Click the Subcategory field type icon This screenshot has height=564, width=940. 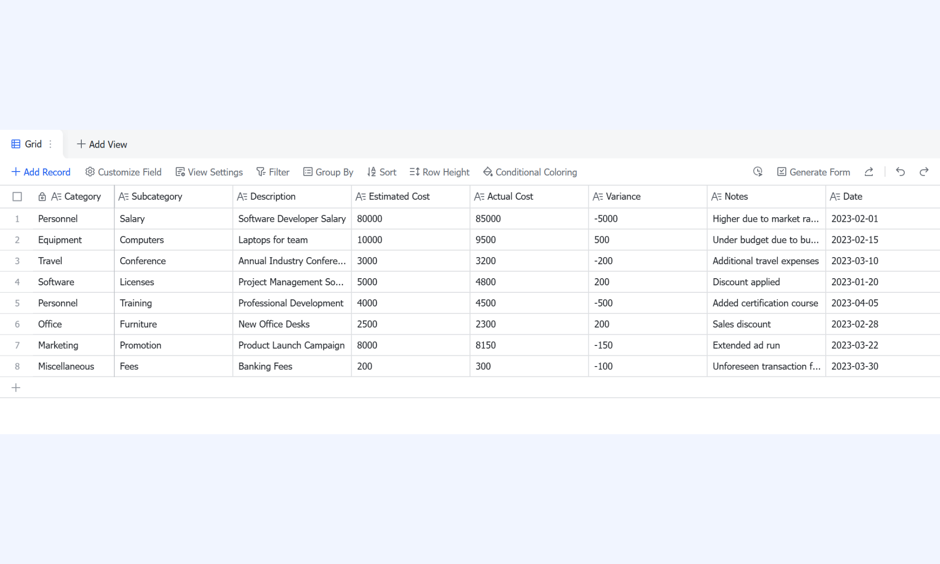pyautogui.click(x=124, y=196)
